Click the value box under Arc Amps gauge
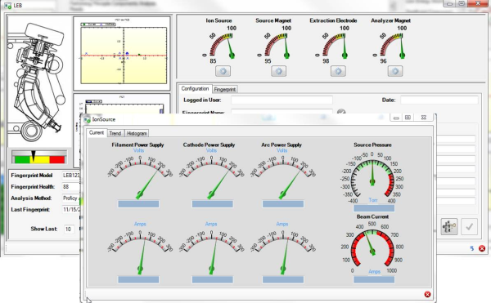 (283, 279)
